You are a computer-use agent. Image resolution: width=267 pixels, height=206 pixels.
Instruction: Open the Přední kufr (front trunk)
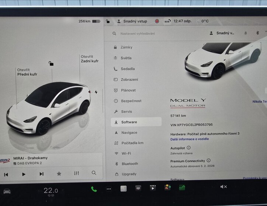tap(27, 72)
